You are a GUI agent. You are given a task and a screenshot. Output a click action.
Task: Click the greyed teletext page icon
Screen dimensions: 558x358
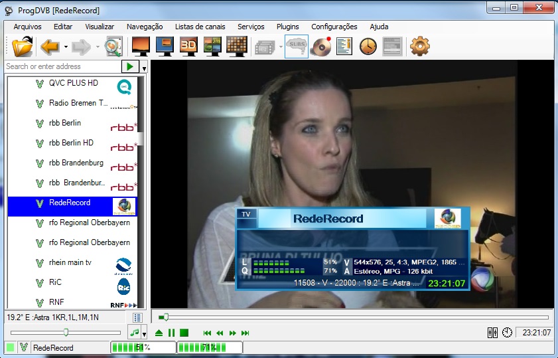[392, 46]
